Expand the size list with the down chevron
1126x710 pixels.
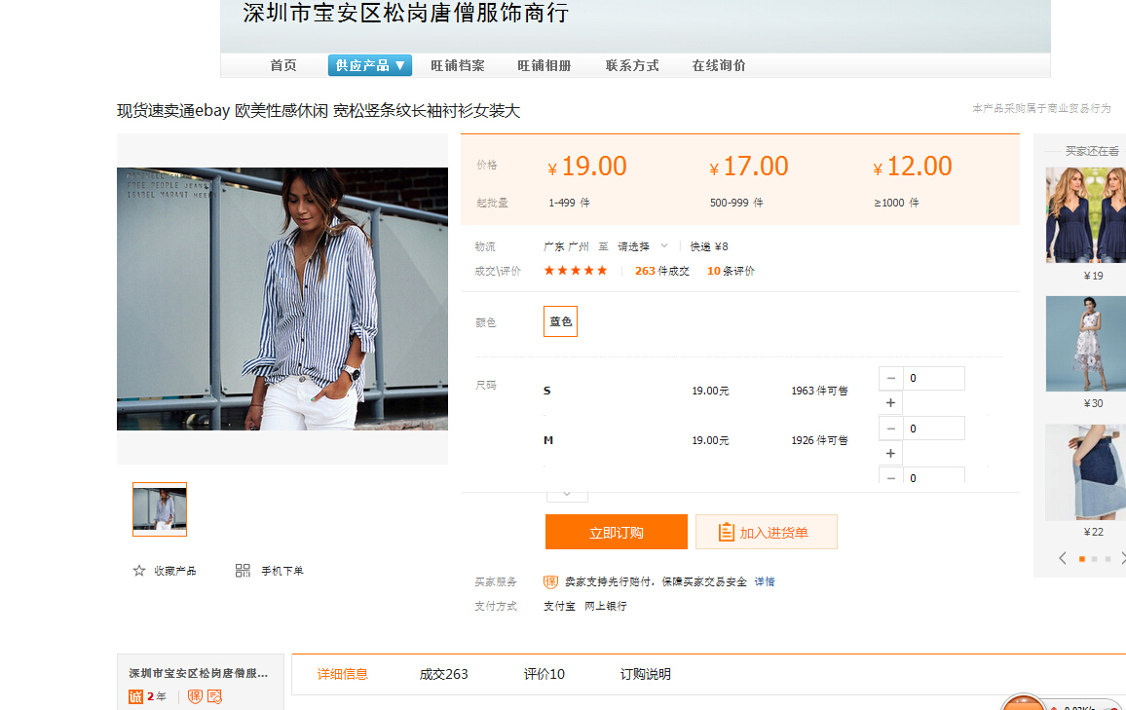(x=567, y=495)
